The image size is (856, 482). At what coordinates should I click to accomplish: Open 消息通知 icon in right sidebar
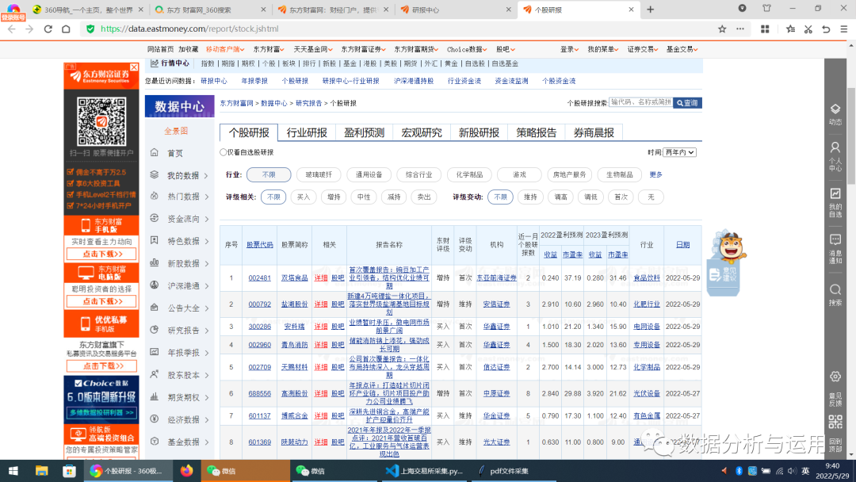835,249
